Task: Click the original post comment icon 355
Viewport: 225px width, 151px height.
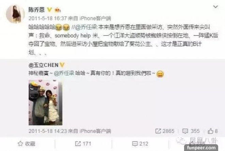Action: click(191, 131)
